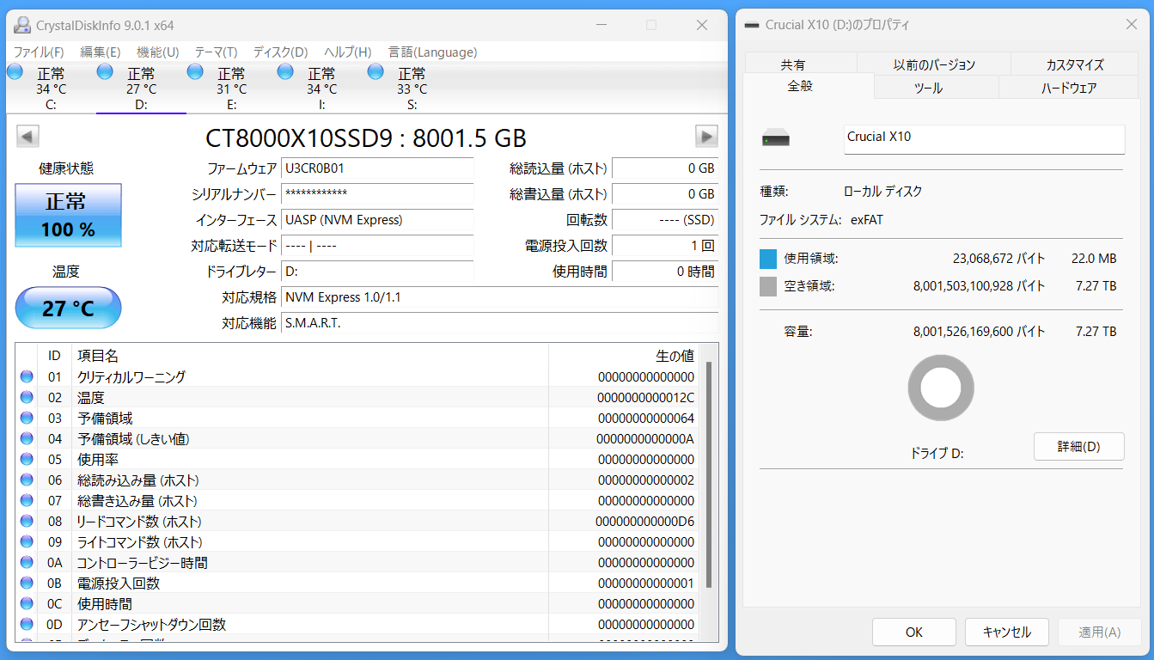Open the ファイル(F) menu
The height and width of the screenshot is (660, 1154).
pos(39,52)
